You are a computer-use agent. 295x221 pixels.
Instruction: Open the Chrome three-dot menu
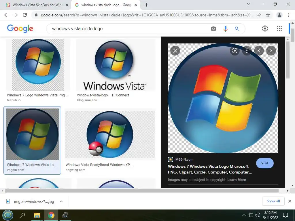[x=289, y=15]
